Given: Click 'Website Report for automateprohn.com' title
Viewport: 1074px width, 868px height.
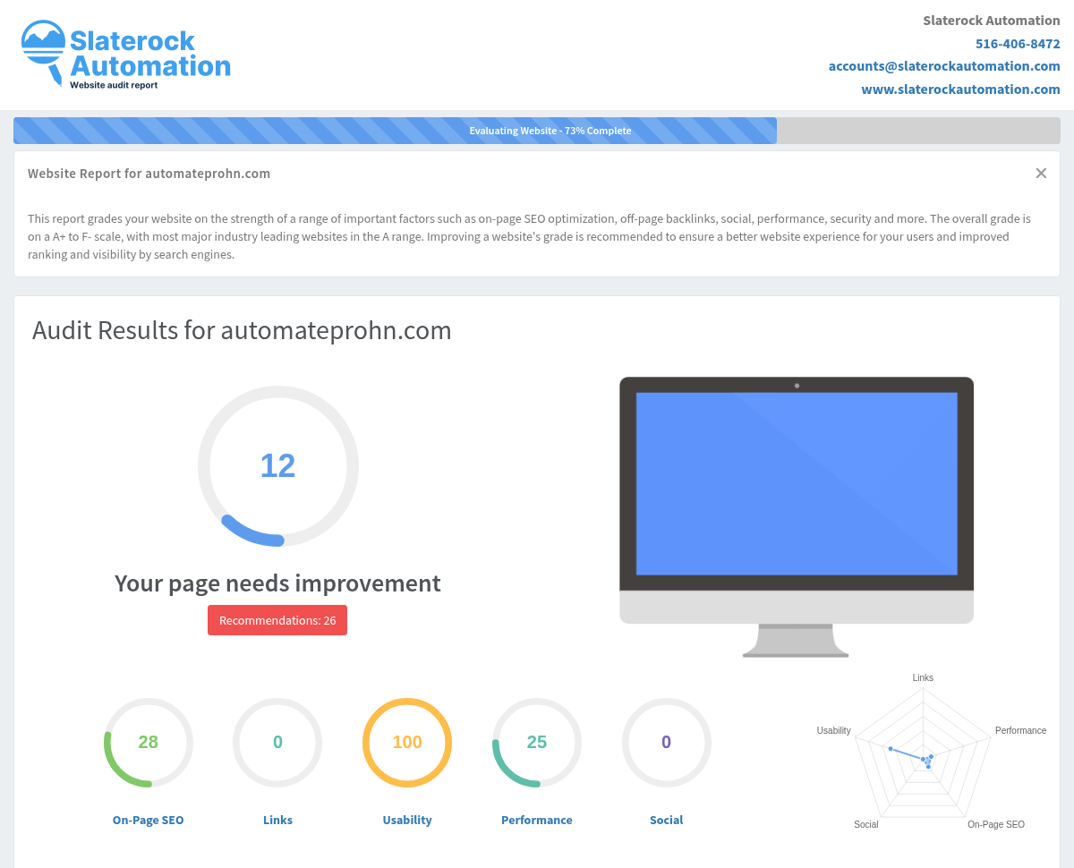Looking at the screenshot, I should pyautogui.click(x=149, y=174).
